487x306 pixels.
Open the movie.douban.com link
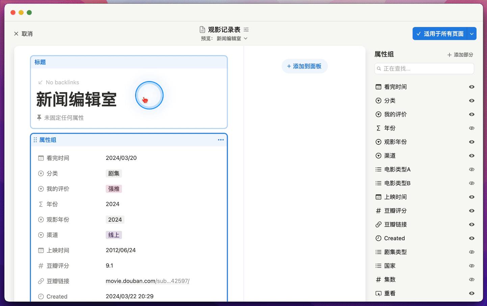click(148, 281)
